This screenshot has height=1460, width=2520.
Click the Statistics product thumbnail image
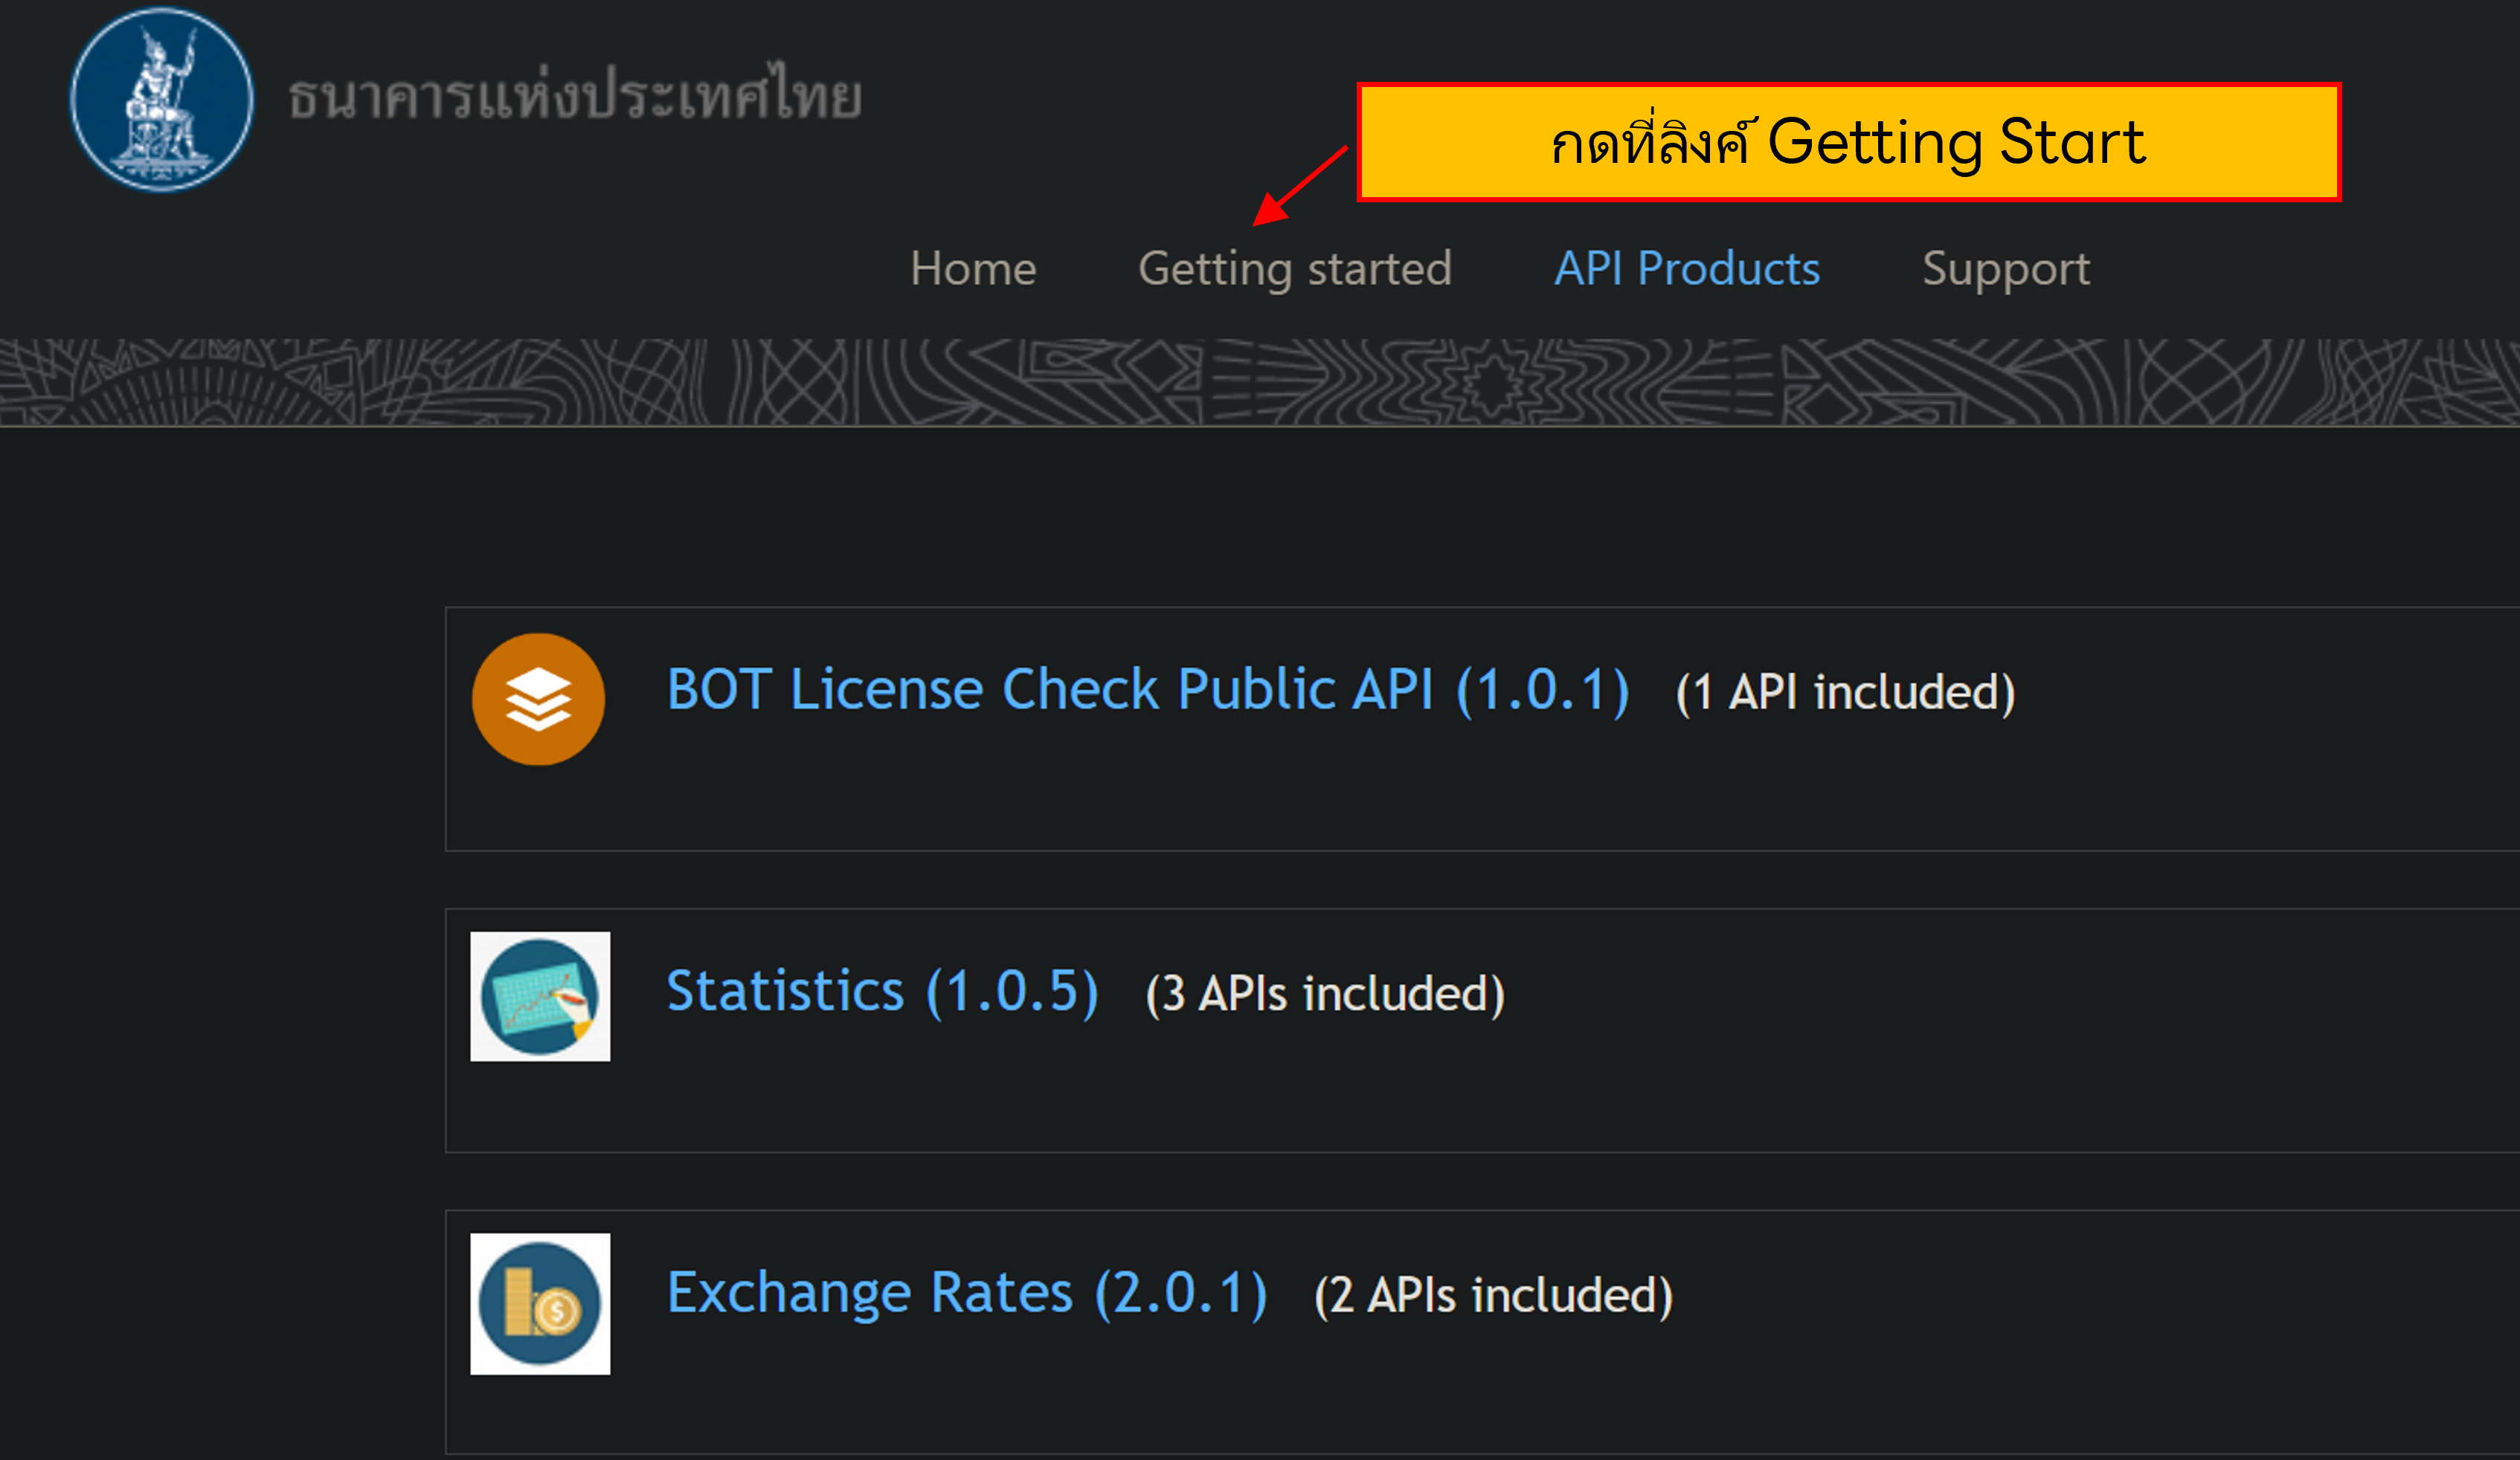pyautogui.click(x=540, y=997)
